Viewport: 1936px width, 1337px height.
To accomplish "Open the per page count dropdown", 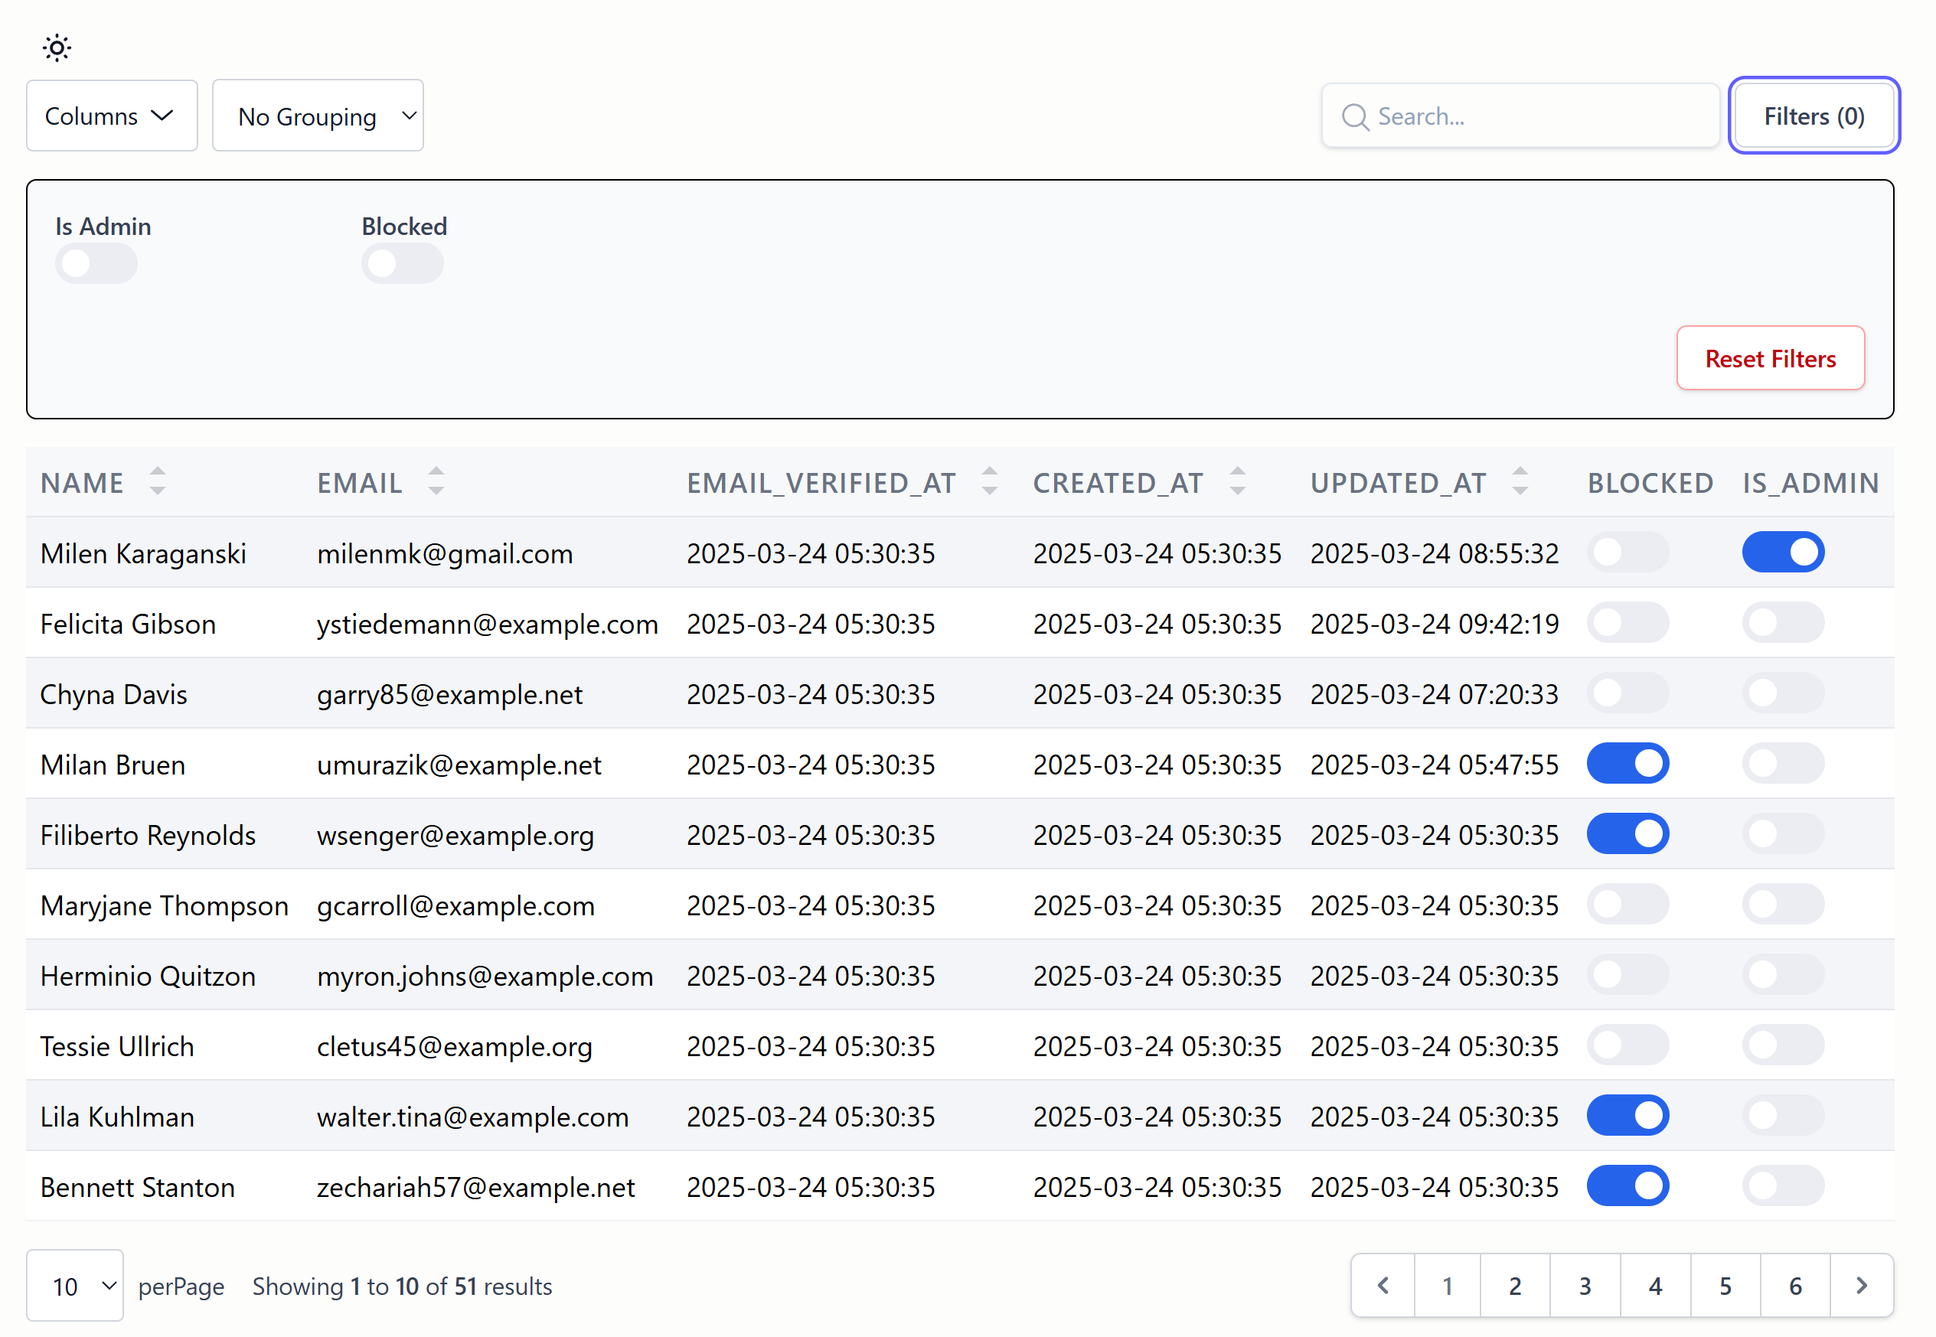I will click(x=75, y=1286).
